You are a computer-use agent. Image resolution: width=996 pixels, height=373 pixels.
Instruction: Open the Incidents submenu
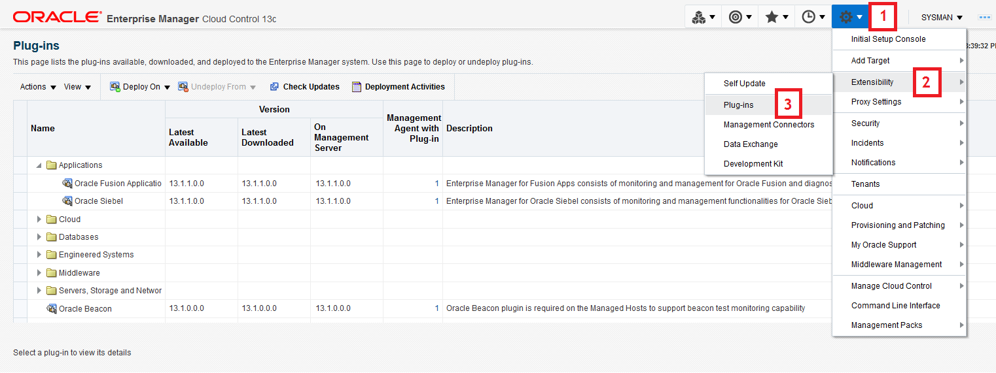coord(899,143)
